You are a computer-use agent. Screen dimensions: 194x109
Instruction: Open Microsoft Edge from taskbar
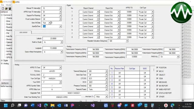coord(46,105)
